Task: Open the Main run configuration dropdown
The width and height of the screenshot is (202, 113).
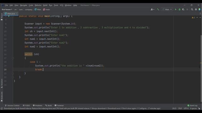Action: (167, 9)
